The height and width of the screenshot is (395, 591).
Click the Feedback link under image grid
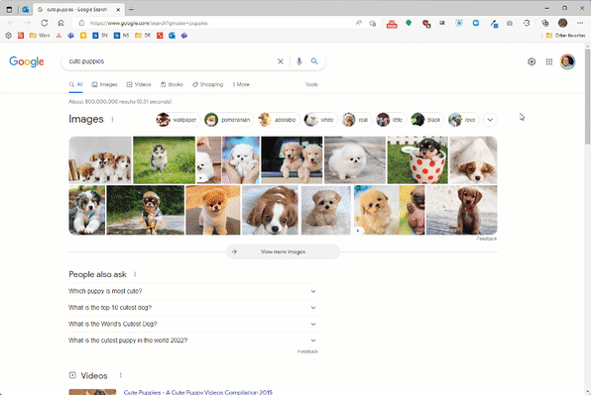click(x=487, y=239)
